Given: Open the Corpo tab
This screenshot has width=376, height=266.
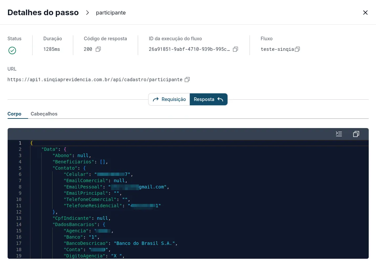Looking at the screenshot, I should click(x=15, y=114).
